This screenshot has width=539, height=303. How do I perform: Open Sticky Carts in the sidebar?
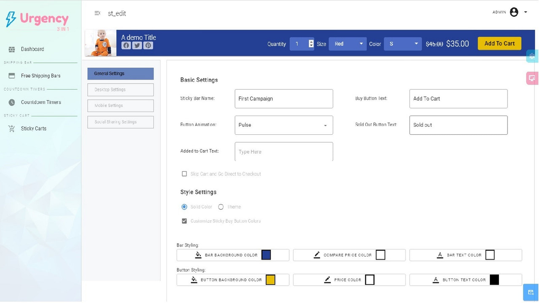click(x=34, y=129)
